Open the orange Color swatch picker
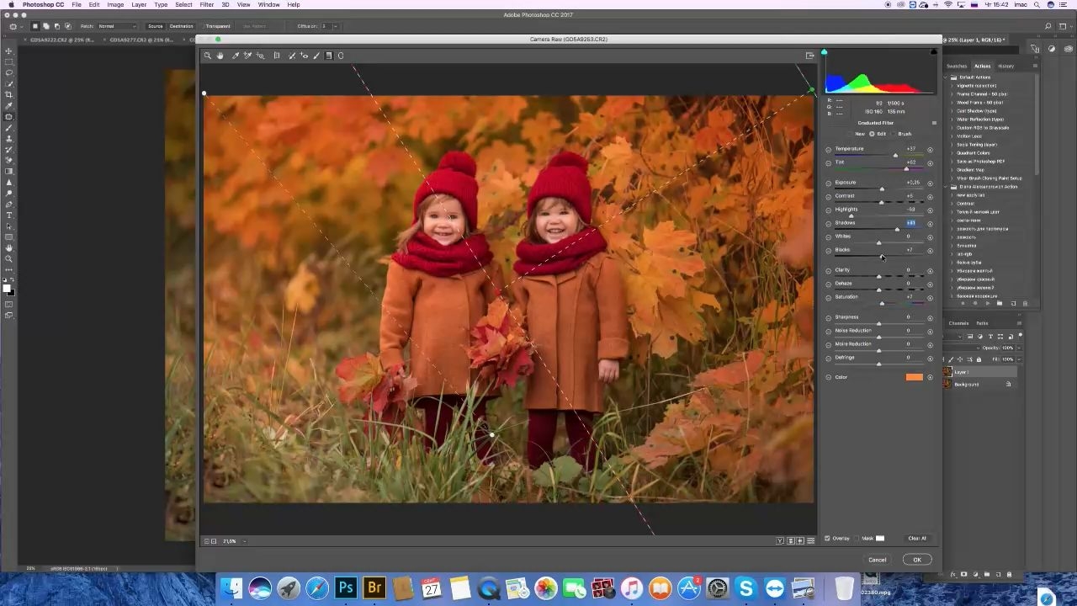Viewport: 1077px width, 606px height. pos(914,377)
